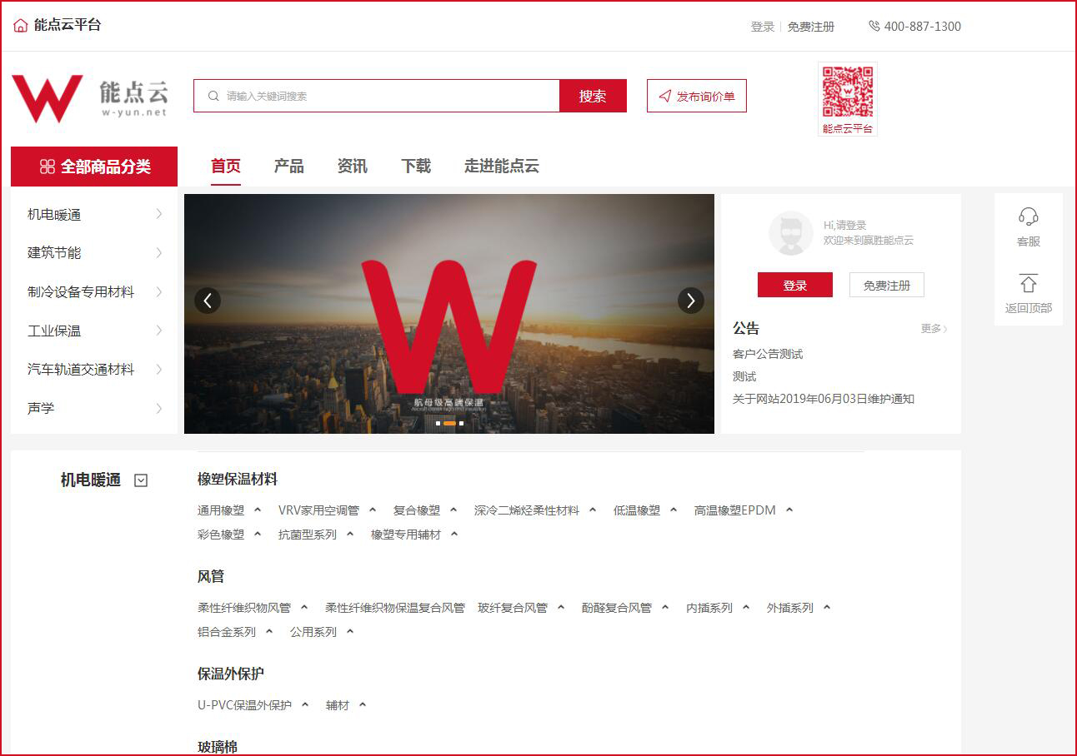Advance to the next banner slide
The image size is (1077, 756).
[x=690, y=301]
